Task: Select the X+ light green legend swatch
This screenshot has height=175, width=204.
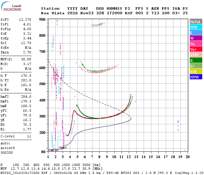Action: coord(196,66)
